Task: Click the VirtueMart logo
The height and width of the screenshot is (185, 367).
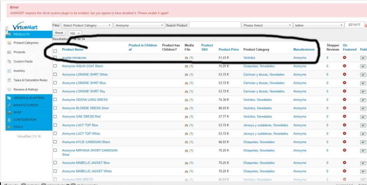Action: click(25, 26)
